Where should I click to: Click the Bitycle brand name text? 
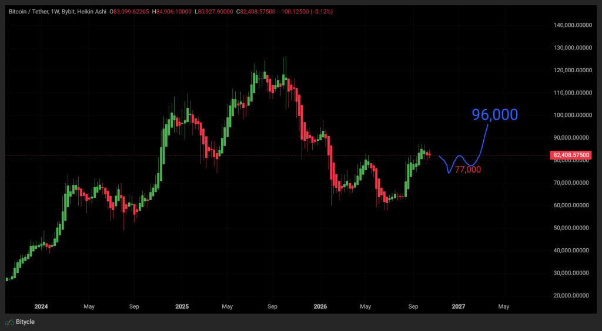coord(25,322)
